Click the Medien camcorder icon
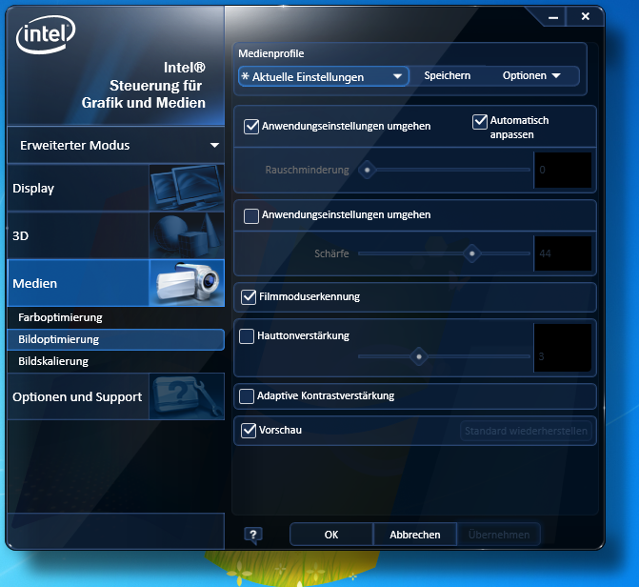 [x=187, y=283]
